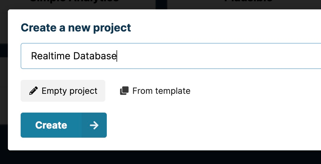Click the word Database in the name field
Screen dimensions: 321x164
pyautogui.click(x=95, y=56)
